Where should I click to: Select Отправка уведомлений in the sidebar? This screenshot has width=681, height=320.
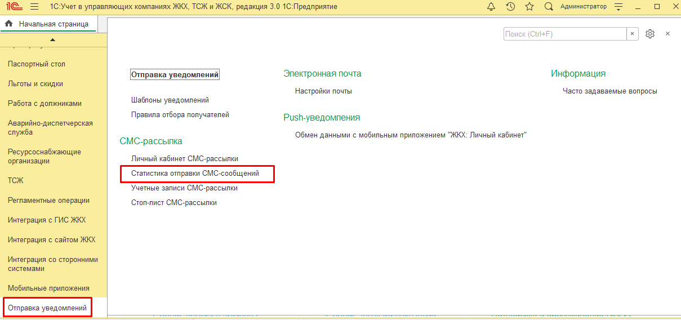[x=47, y=308]
